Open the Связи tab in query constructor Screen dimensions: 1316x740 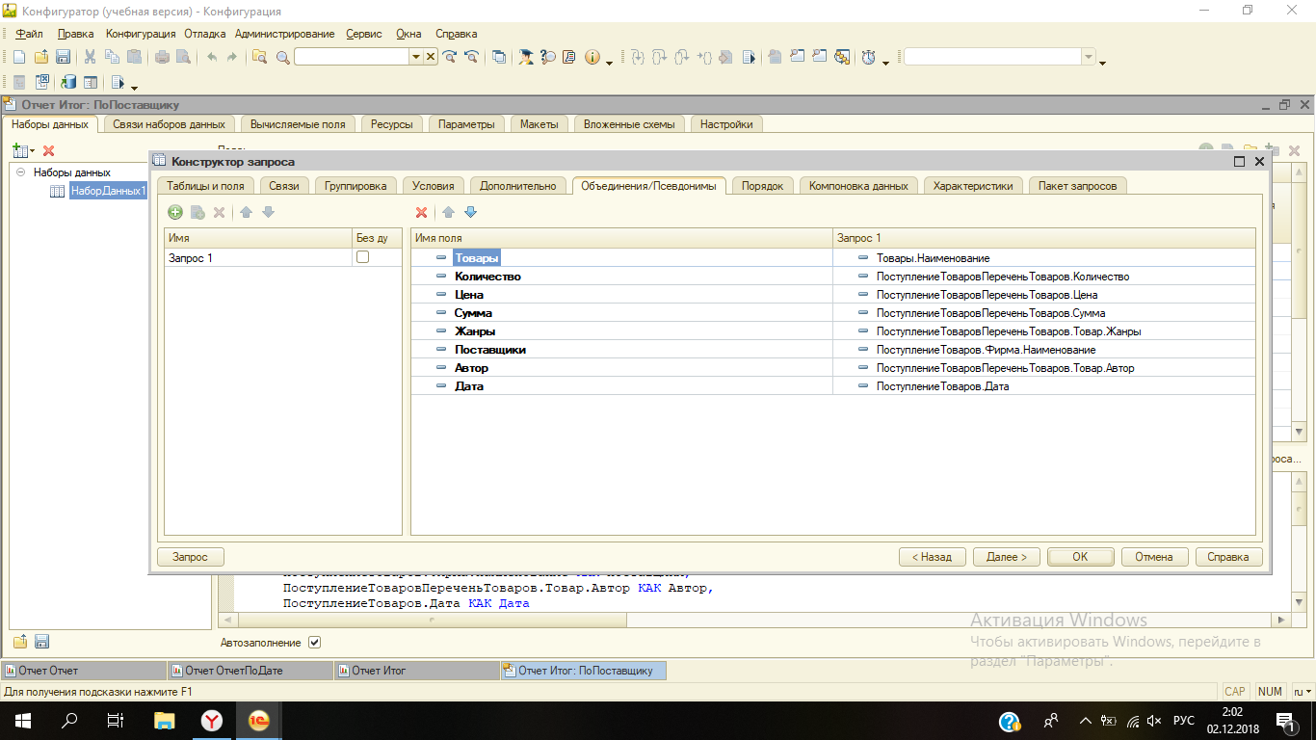coord(284,186)
